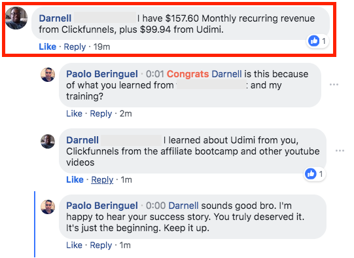Like Darnell's monthly recurring revenue comment

pos(47,46)
